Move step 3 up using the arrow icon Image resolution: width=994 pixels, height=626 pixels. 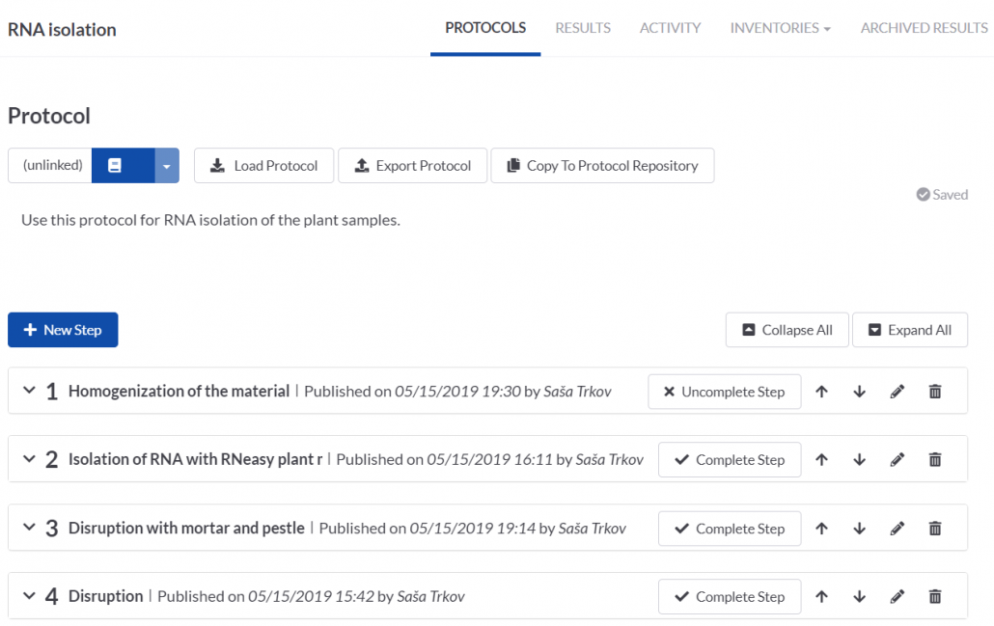821,528
